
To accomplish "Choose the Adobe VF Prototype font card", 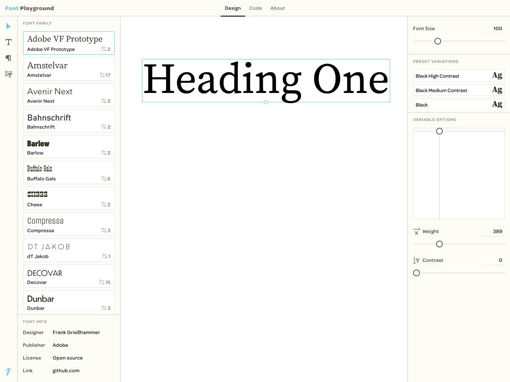I will (69, 43).
